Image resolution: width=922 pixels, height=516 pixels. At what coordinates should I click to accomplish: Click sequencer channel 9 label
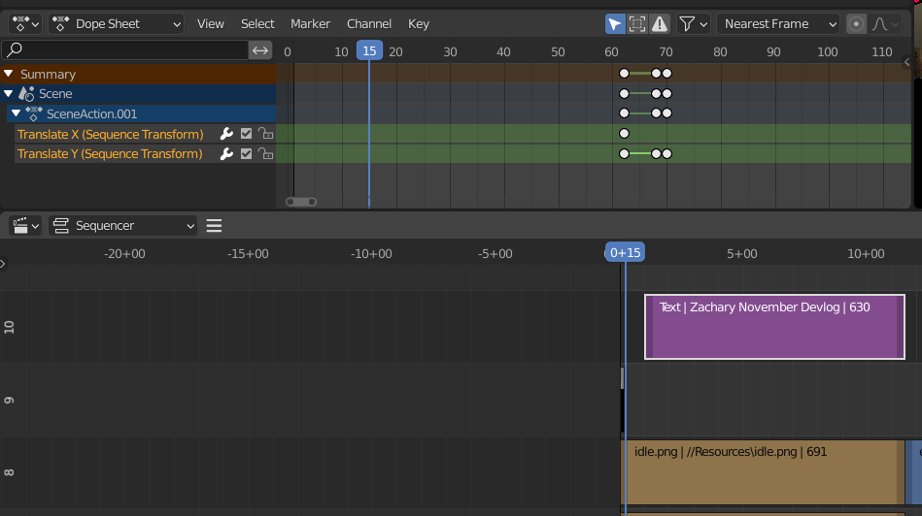(9, 401)
